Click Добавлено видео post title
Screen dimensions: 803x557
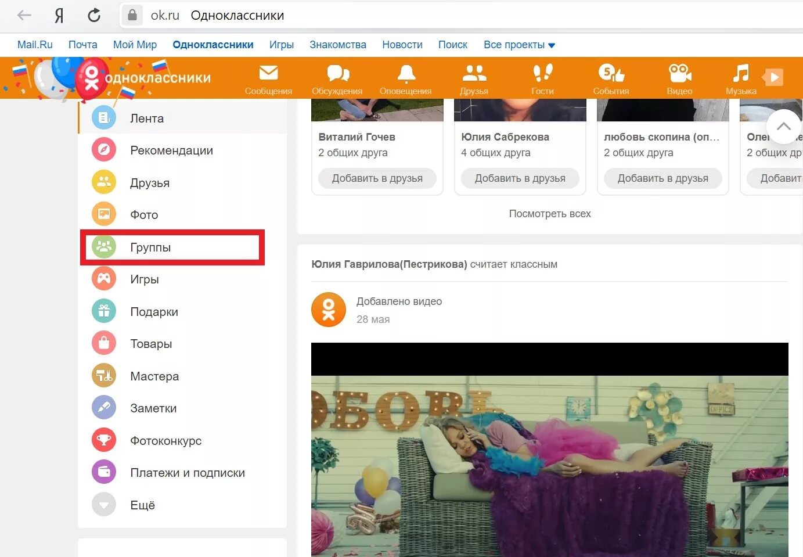point(399,301)
